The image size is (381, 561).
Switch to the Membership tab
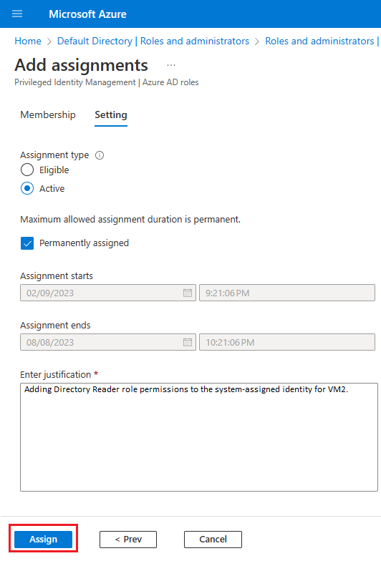coord(48,114)
